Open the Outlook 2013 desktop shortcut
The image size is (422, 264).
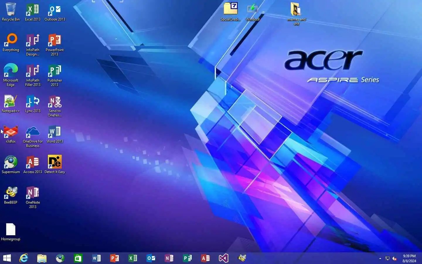pyautogui.click(x=55, y=12)
